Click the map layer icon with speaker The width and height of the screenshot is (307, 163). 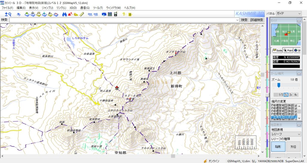(50, 14)
